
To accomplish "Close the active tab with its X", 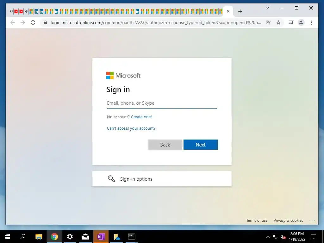I will tap(228, 11).
